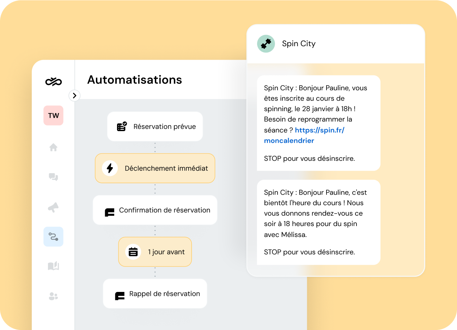This screenshot has width=457, height=330.
Task: Open conversations chat bubbles icon
Action: point(54,177)
